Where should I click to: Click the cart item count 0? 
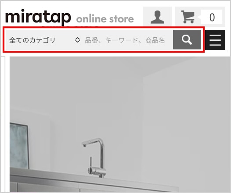[212, 17]
